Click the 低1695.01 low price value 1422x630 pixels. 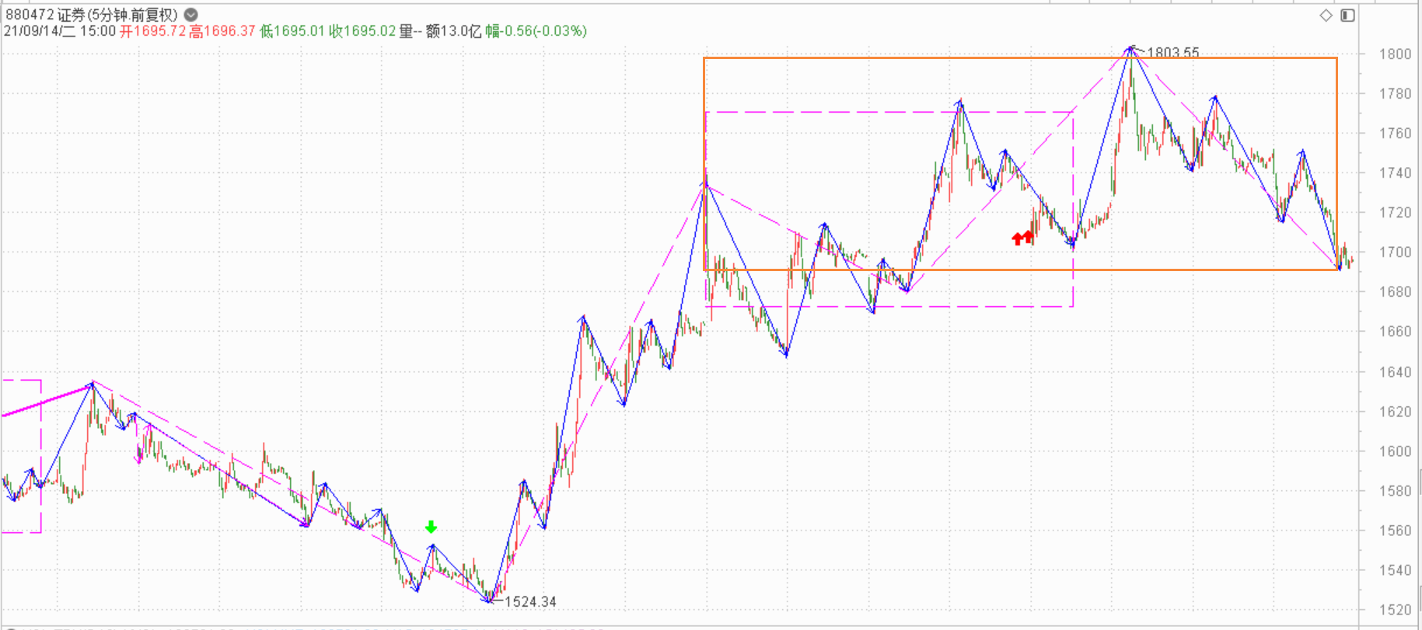click(x=292, y=31)
